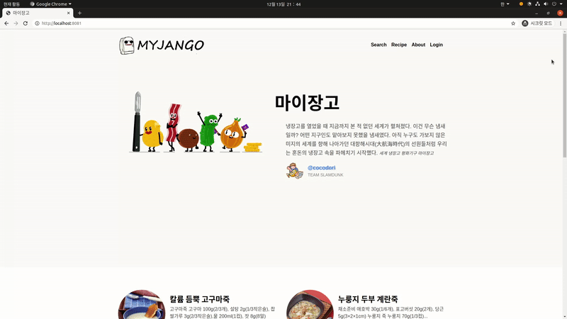This screenshot has height=319, width=567.
Task: Open the Search nav item
Action: coord(378,45)
